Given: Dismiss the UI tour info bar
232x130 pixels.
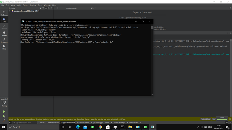Looking at the screenshot, I should point(230,119).
